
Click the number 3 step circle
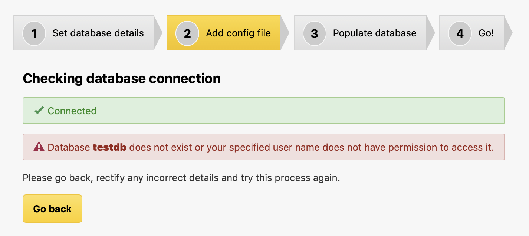[315, 33]
